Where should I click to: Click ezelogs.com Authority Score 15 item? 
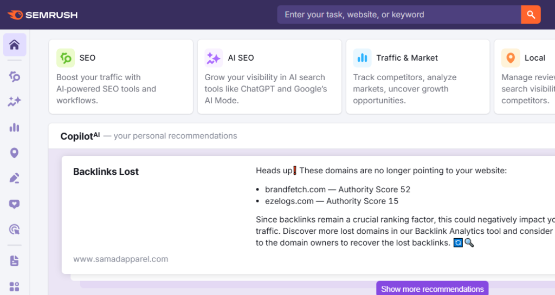pos(332,201)
